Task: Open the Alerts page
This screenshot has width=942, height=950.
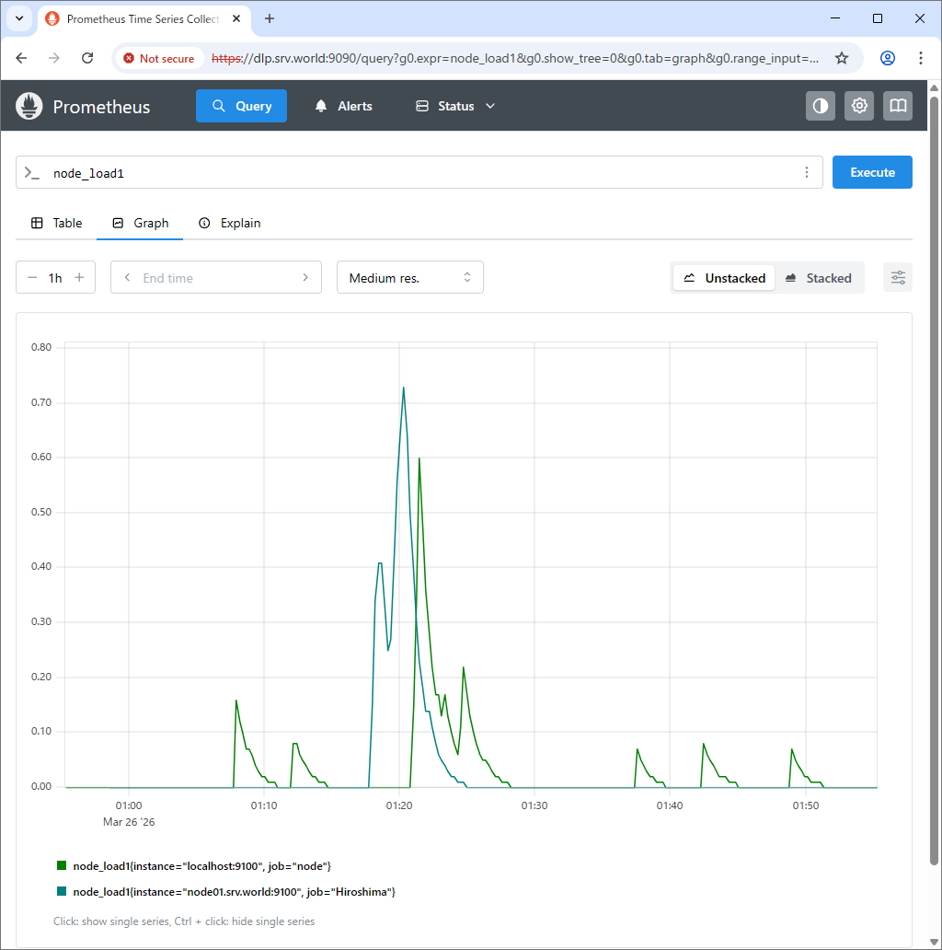Action: coord(343,106)
